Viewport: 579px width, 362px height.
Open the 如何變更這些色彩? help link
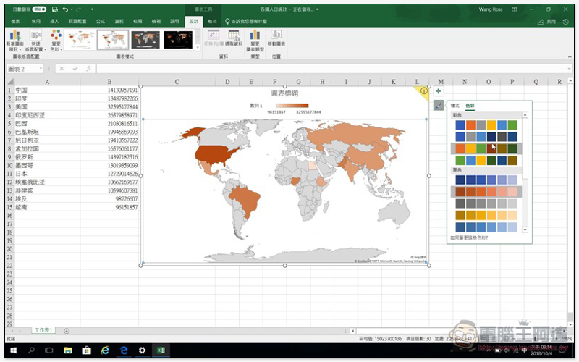pos(469,237)
